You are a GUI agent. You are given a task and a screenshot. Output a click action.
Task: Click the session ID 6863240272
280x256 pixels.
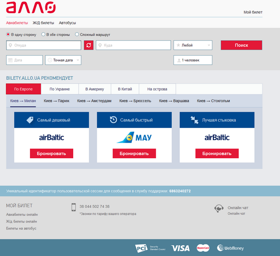point(180,191)
